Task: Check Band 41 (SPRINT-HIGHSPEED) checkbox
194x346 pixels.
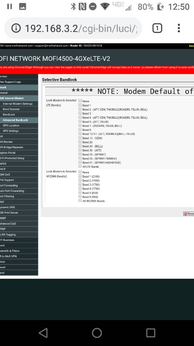Action: click(80, 162)
